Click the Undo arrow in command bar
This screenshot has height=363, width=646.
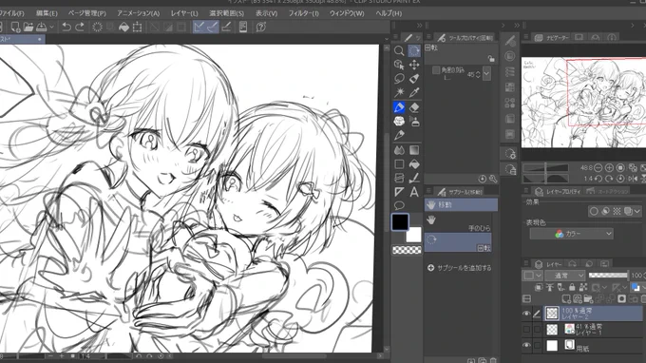[x=66, y=28]
